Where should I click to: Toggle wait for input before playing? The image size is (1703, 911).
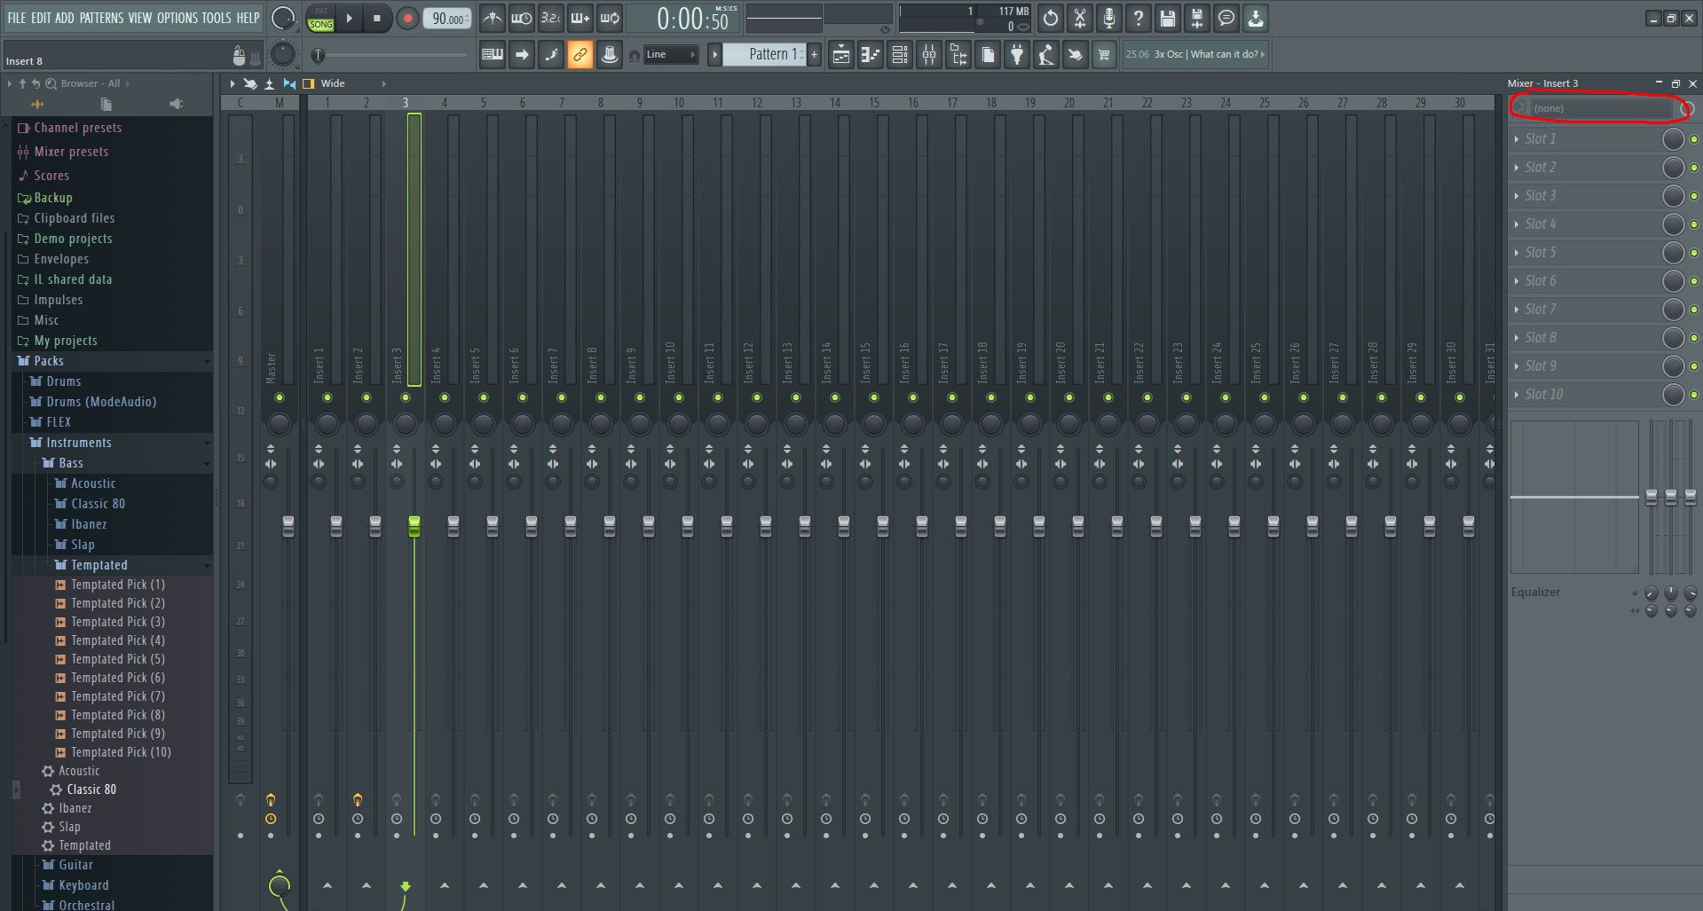point(522,18)
